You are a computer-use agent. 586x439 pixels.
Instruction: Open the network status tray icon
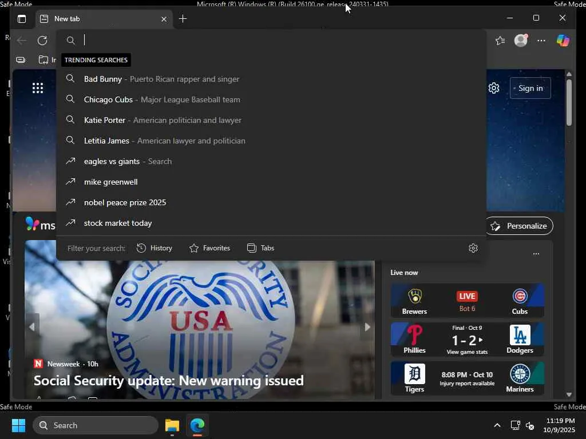pyautogui.click(x=516, y=425)
